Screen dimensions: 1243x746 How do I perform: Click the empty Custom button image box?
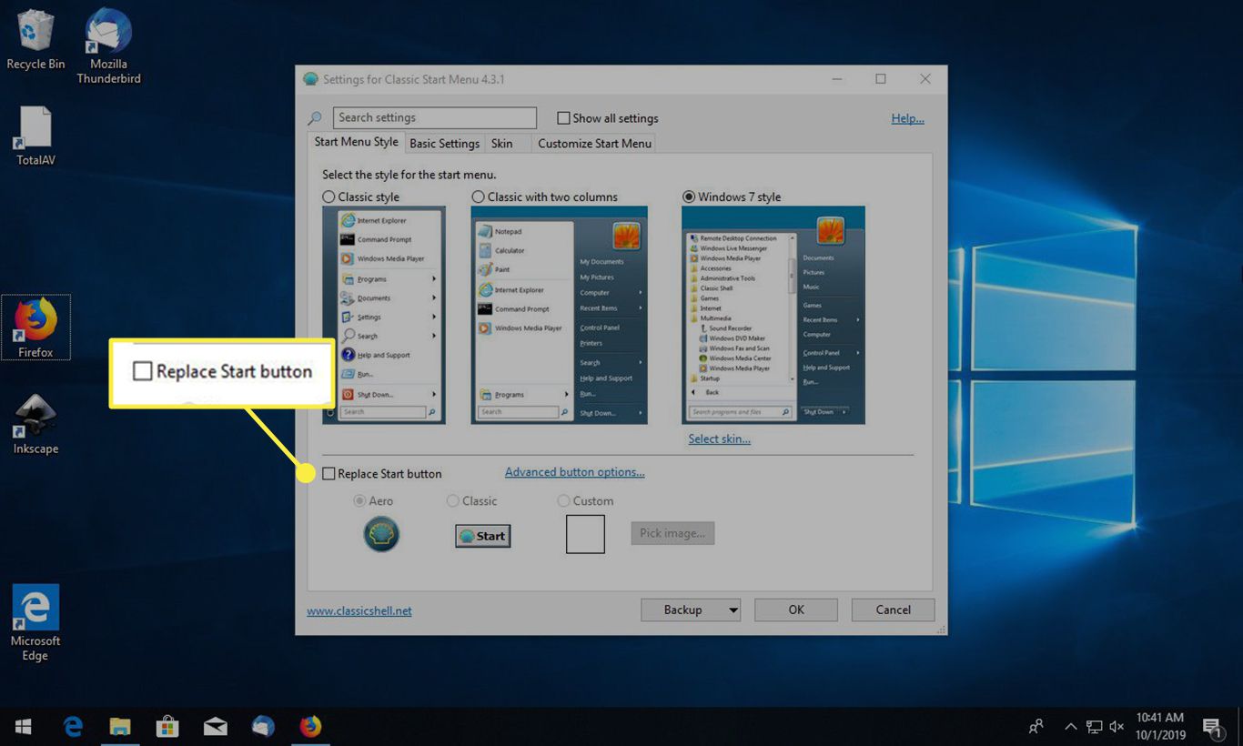pos(585,534)
